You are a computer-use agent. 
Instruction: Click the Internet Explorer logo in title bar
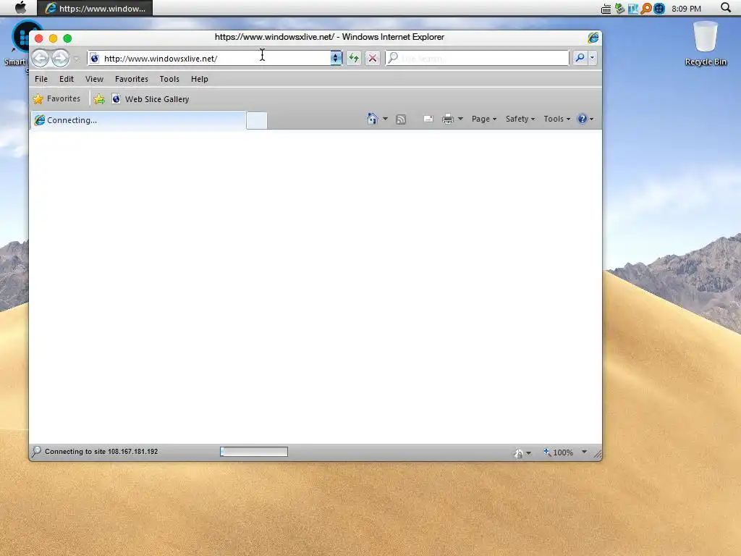[x=593, y=38]
